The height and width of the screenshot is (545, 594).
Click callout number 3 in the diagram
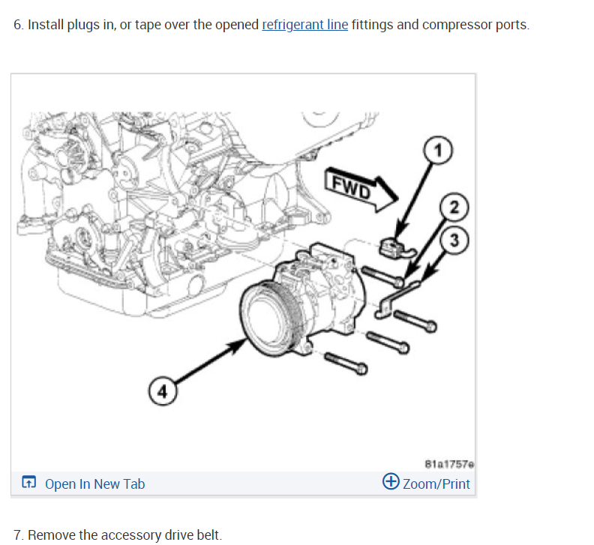pyautogui.click(x=454, y=240)
